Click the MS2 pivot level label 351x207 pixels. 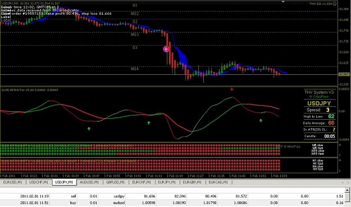(135, 13)
